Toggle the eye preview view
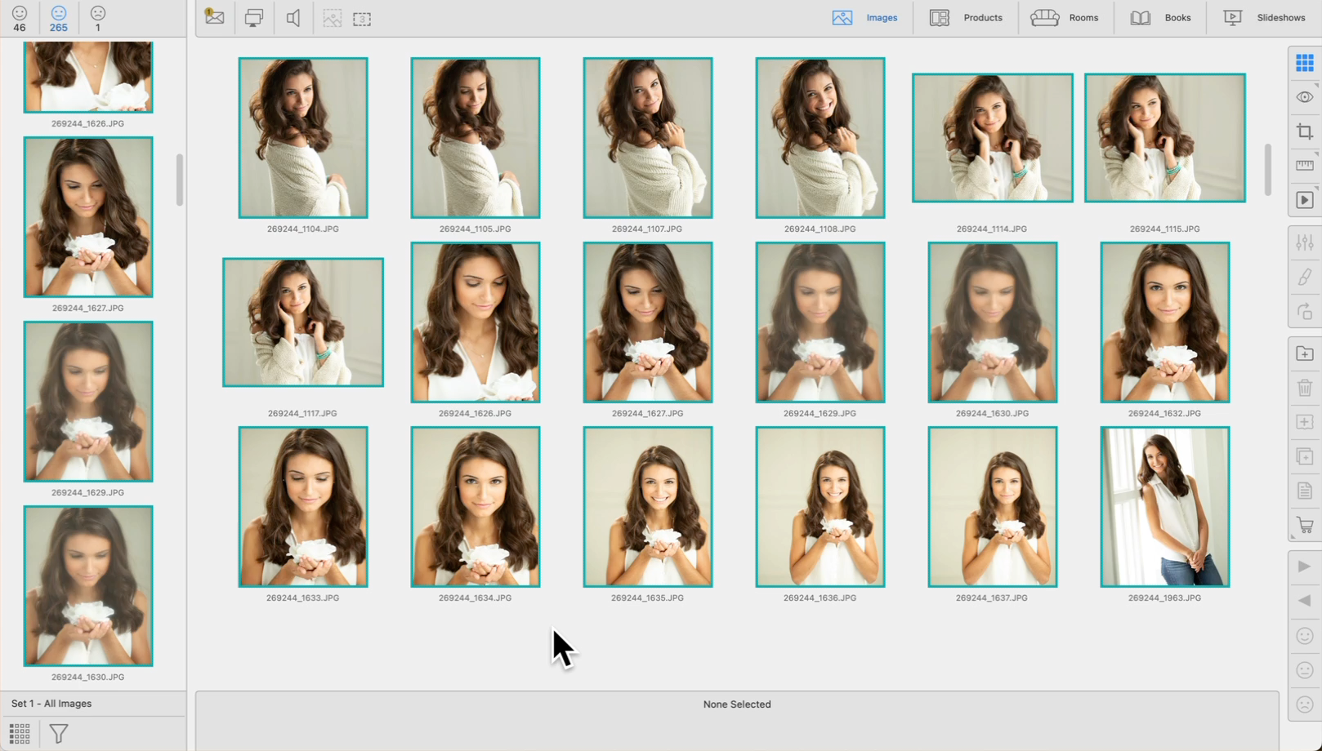Screen dimensions: 1322x751 (x=1304, y=97)
